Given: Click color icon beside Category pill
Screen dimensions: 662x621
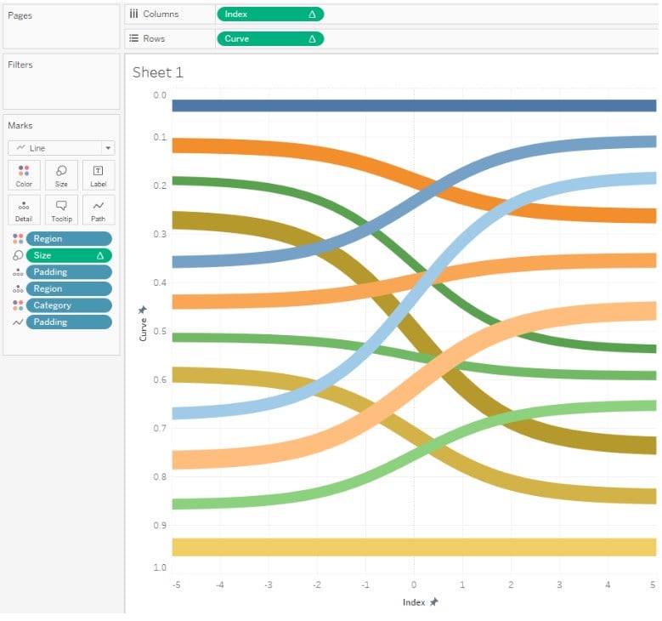Looking at the screenshot, I should click(18, 305).
